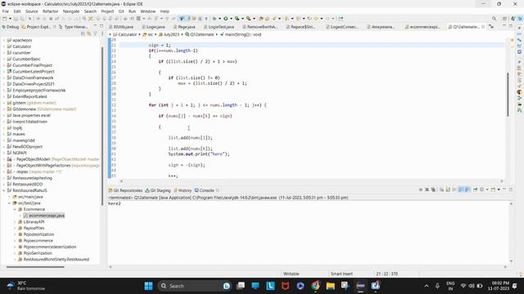The image size is (524, 294).
Task: Click the Q12alternate breadcrumb segment
Action: pyautogui.click(x=200, y=34)
